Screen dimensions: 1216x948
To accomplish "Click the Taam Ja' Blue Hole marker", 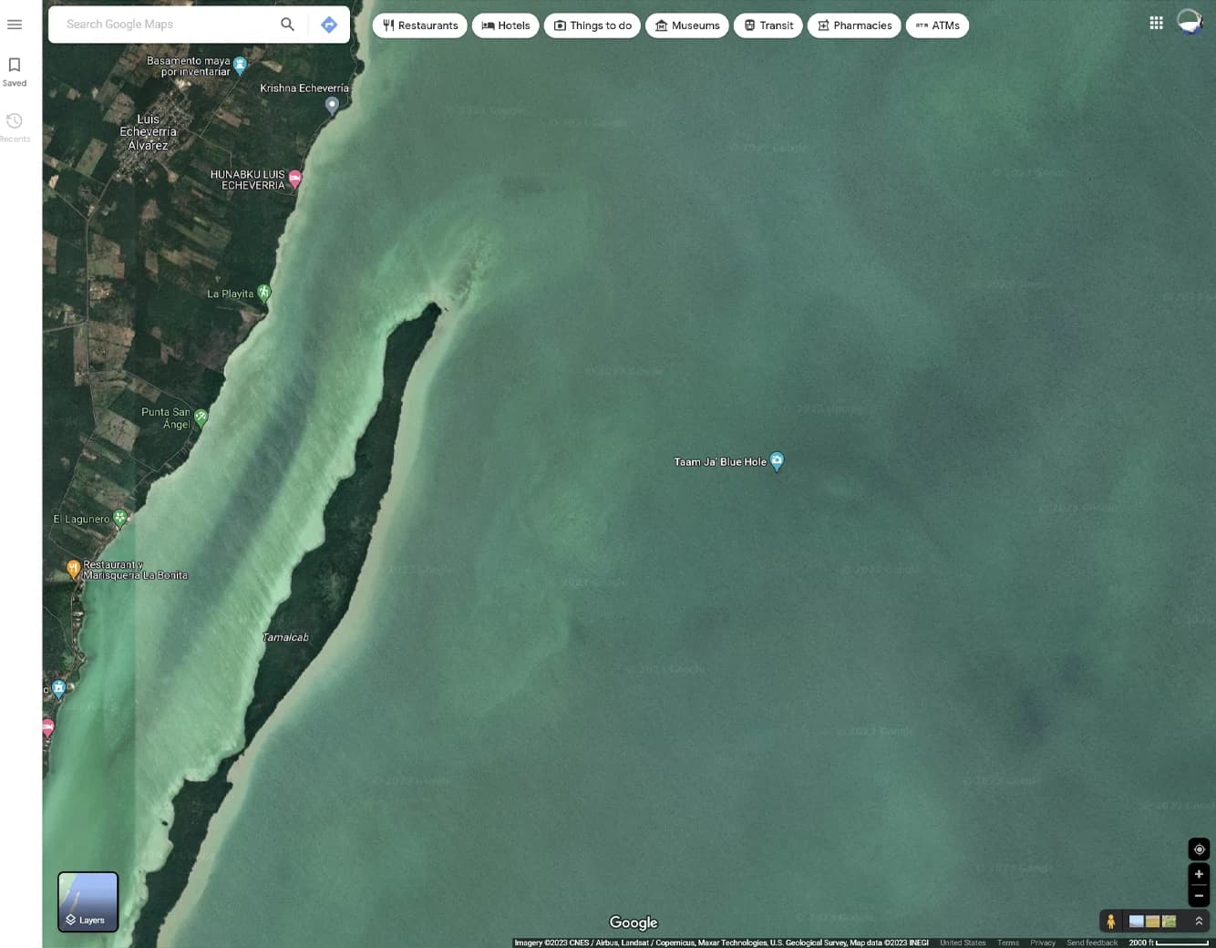I will 776,461.
